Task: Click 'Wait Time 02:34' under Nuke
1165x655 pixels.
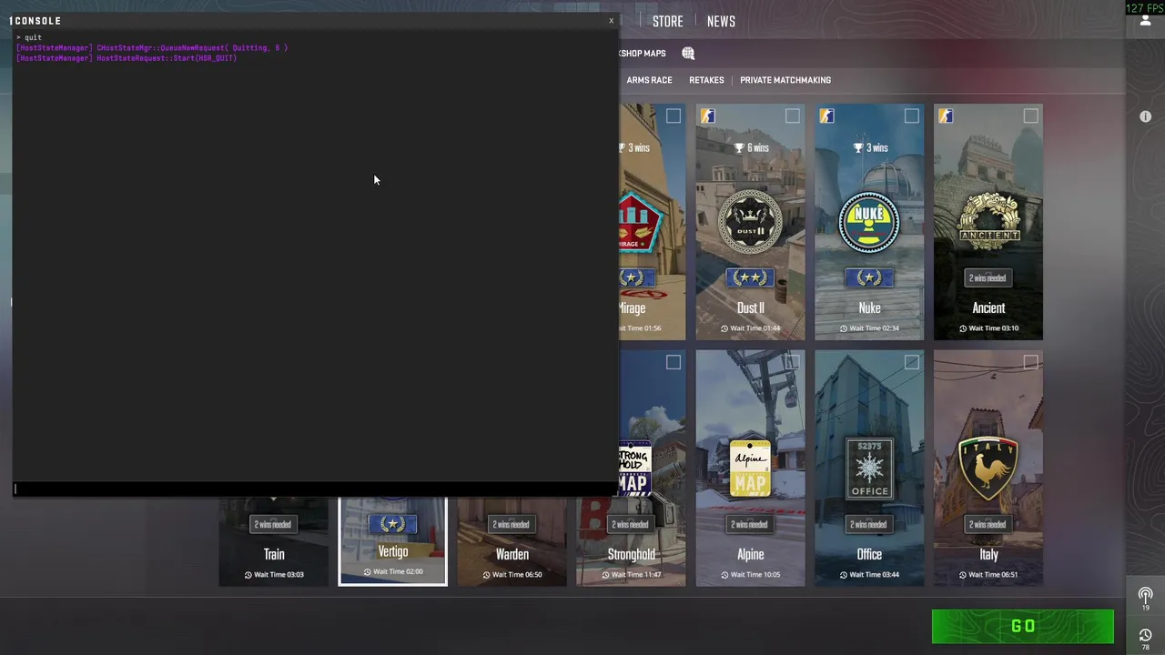Action: coord(875,328)
